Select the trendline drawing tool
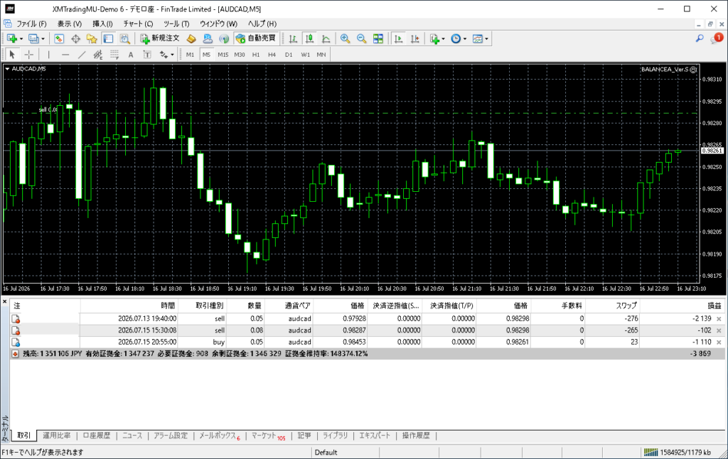 click(82, 55)
